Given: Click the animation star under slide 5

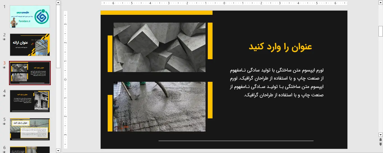Looking at the screenshot, I should 4,124.
